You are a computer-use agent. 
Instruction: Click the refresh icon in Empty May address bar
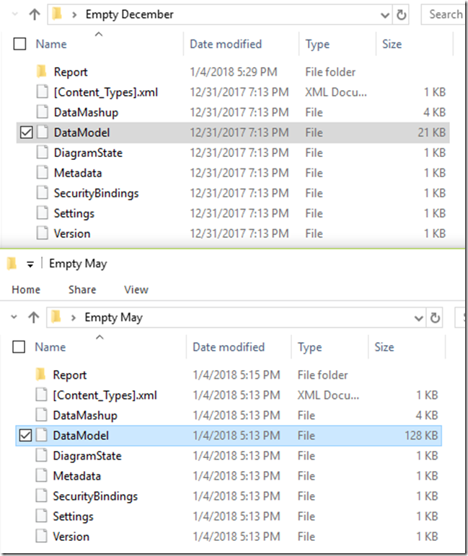(x=435, y=318)
